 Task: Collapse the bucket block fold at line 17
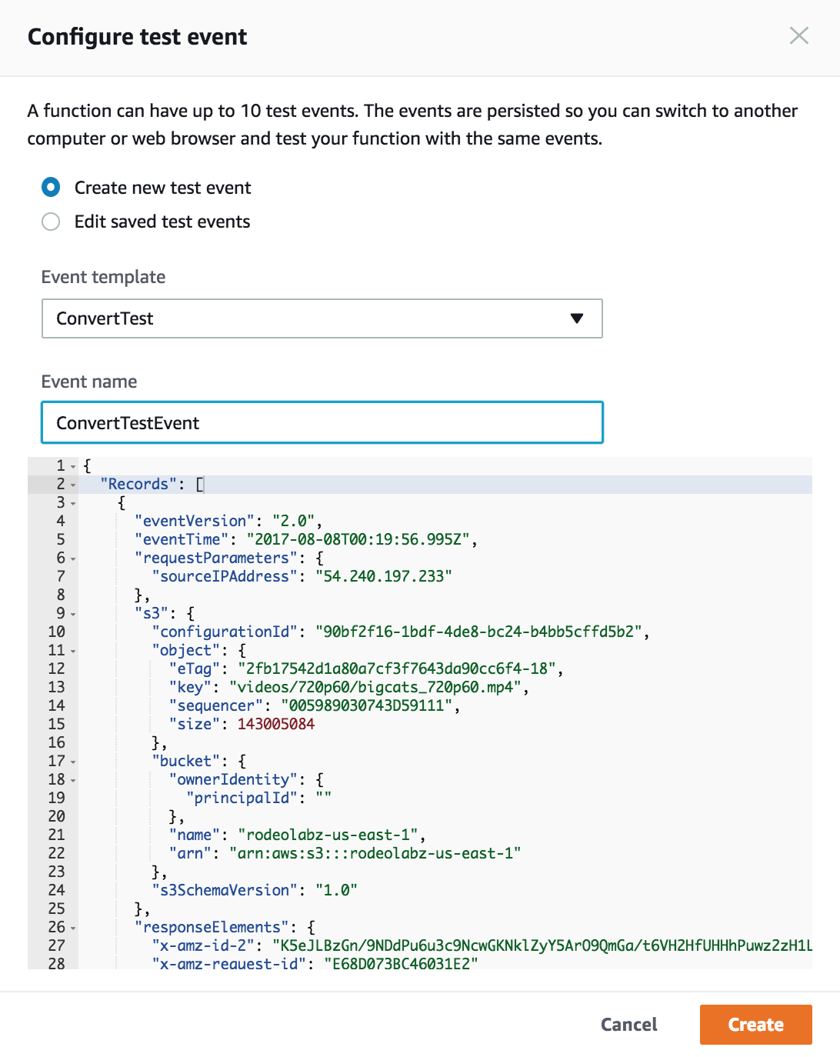point(74,762)
